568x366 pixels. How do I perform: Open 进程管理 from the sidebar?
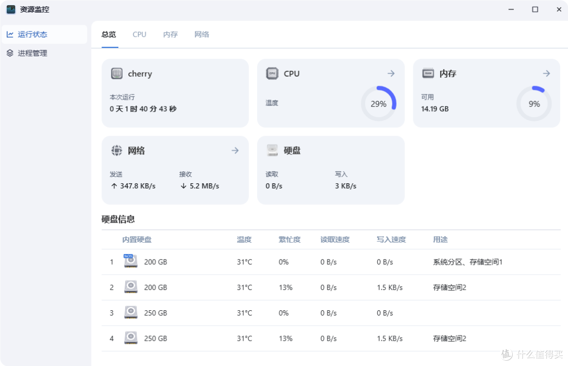(33, 53)
